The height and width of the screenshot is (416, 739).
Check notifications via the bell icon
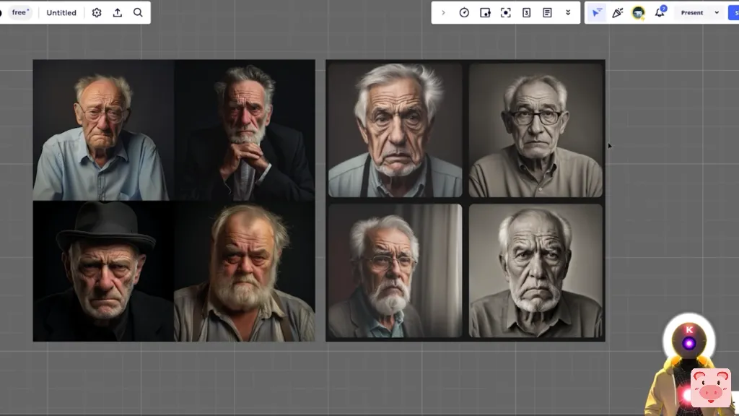pos(659,13)
